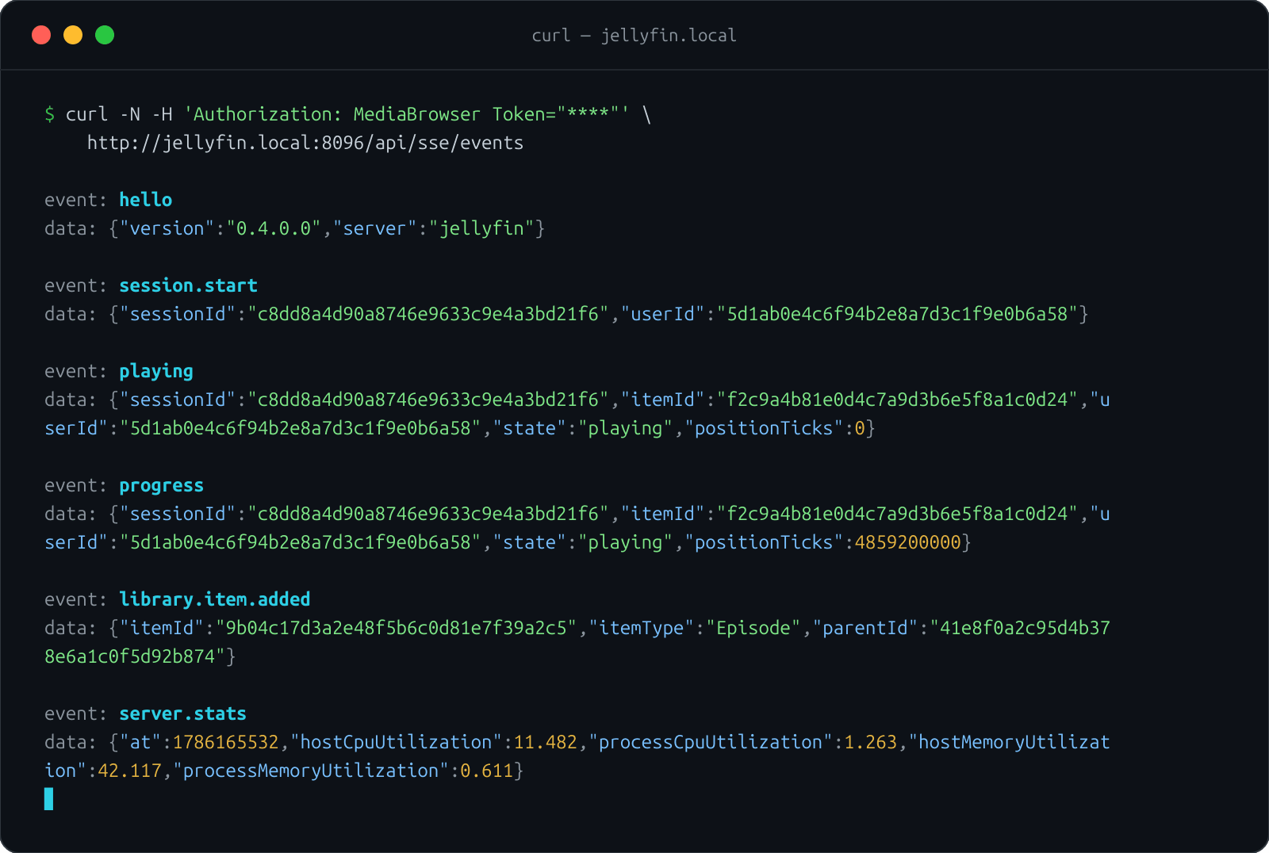The height and width of the screenshot is (853, 1269).
Task: Click the 'curl' command word
Action: 87,114
